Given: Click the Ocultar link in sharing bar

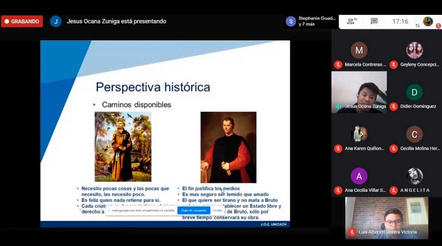Looking at the screenshot, I should point(217,211).
